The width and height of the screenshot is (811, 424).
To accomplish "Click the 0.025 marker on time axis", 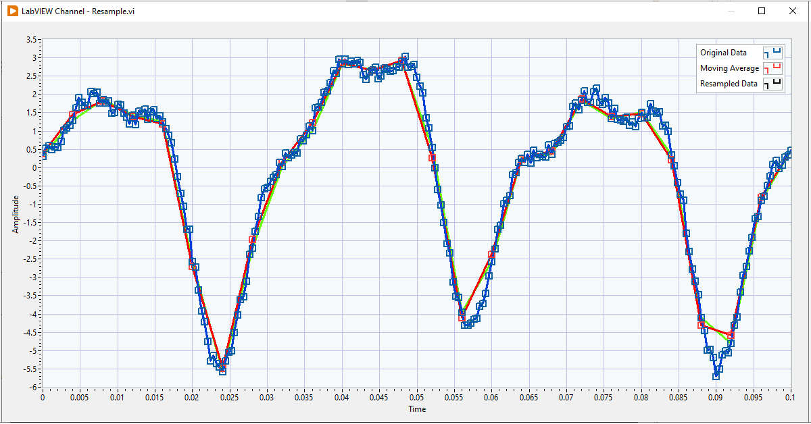I will tap(230, 398).
